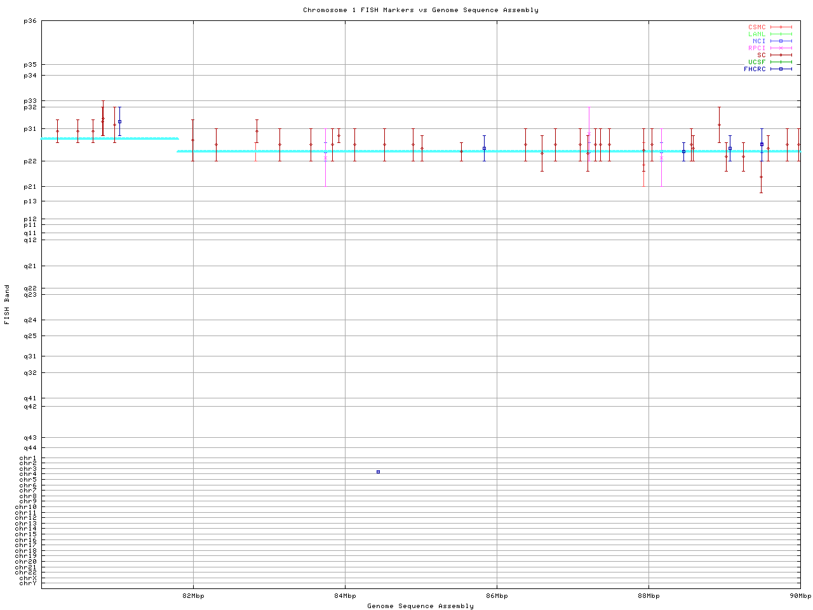Click the LANL legend marker line
The height and width of the screenshot is (610, 813).
pyautogui.click(x=781, y=34)
